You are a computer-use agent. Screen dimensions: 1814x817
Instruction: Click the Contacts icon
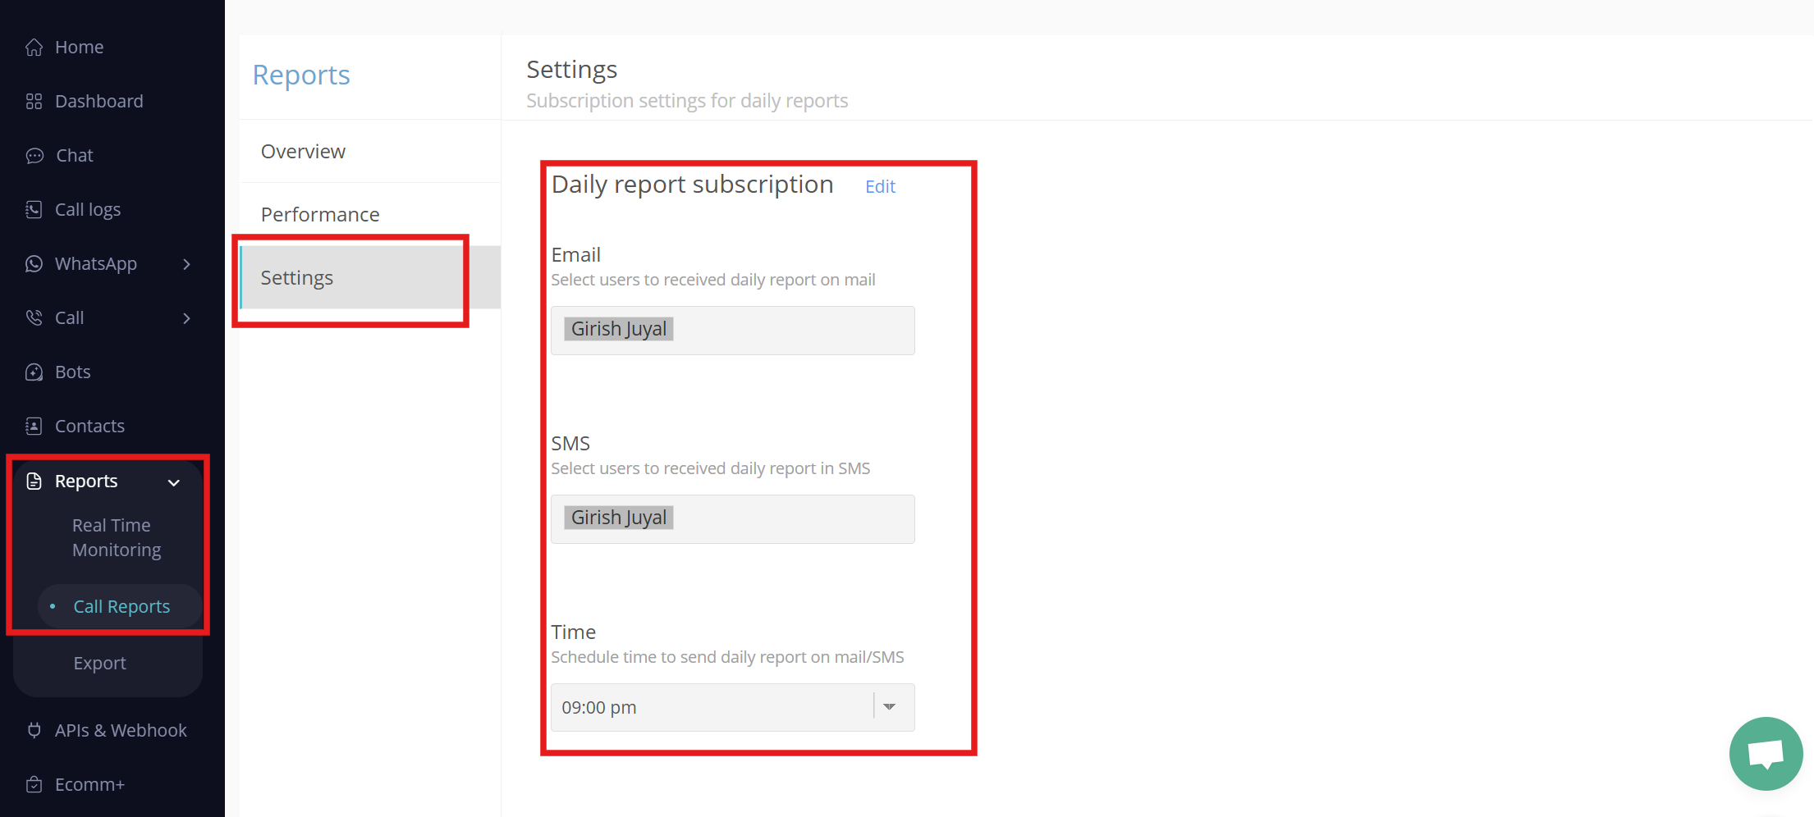coord(34,427)
